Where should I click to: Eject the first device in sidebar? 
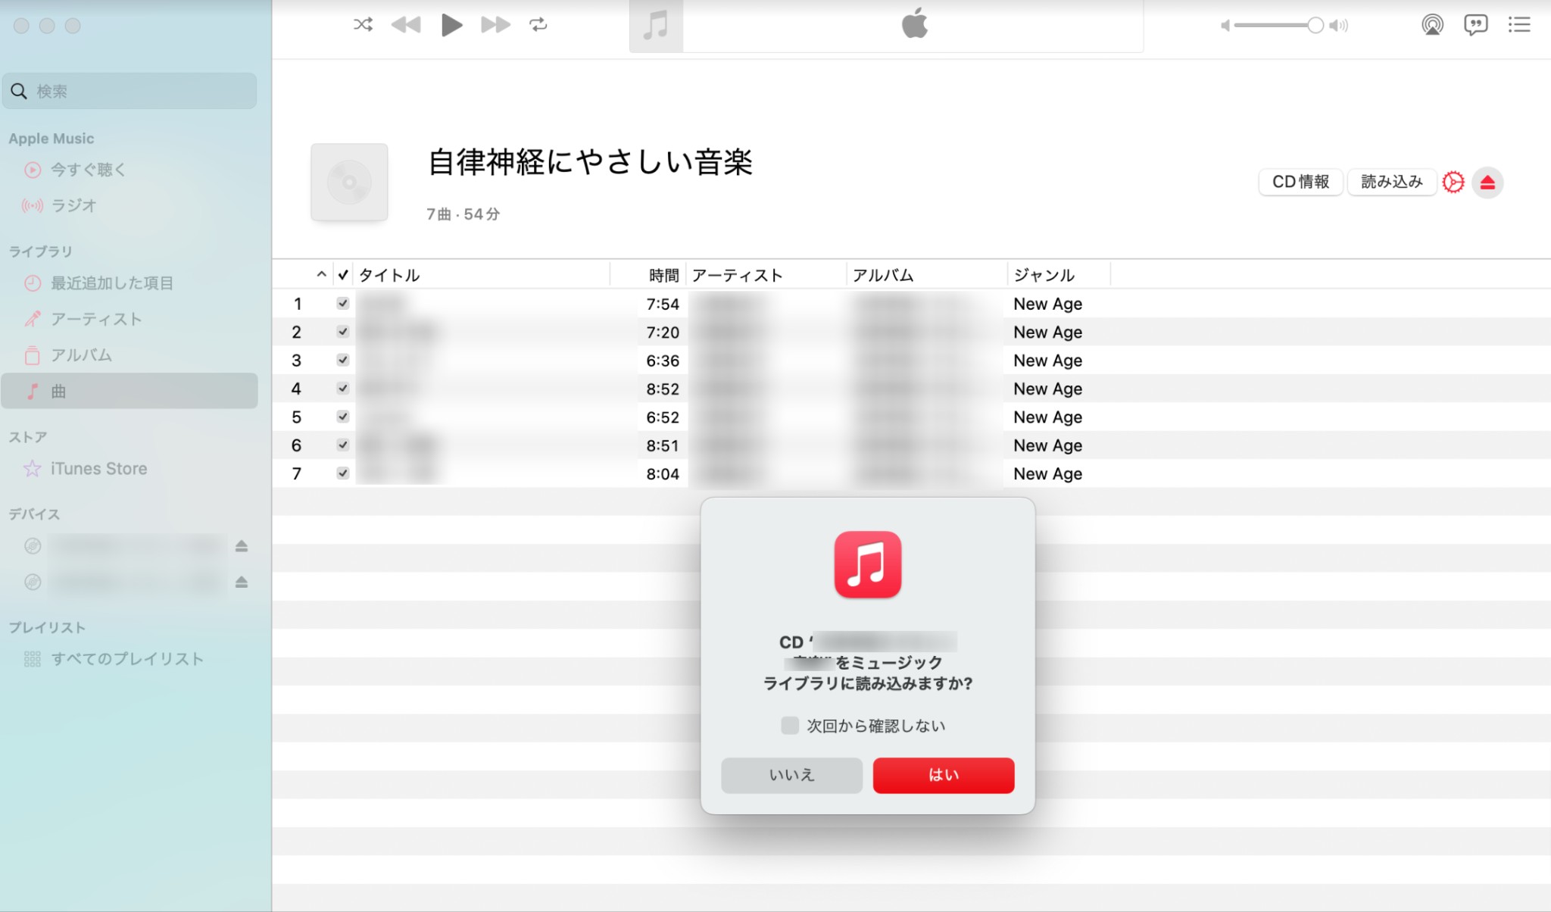tap(242, 545)
